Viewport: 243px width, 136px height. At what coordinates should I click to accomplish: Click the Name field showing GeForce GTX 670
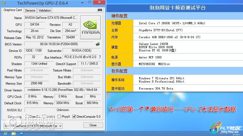(51, 18)
